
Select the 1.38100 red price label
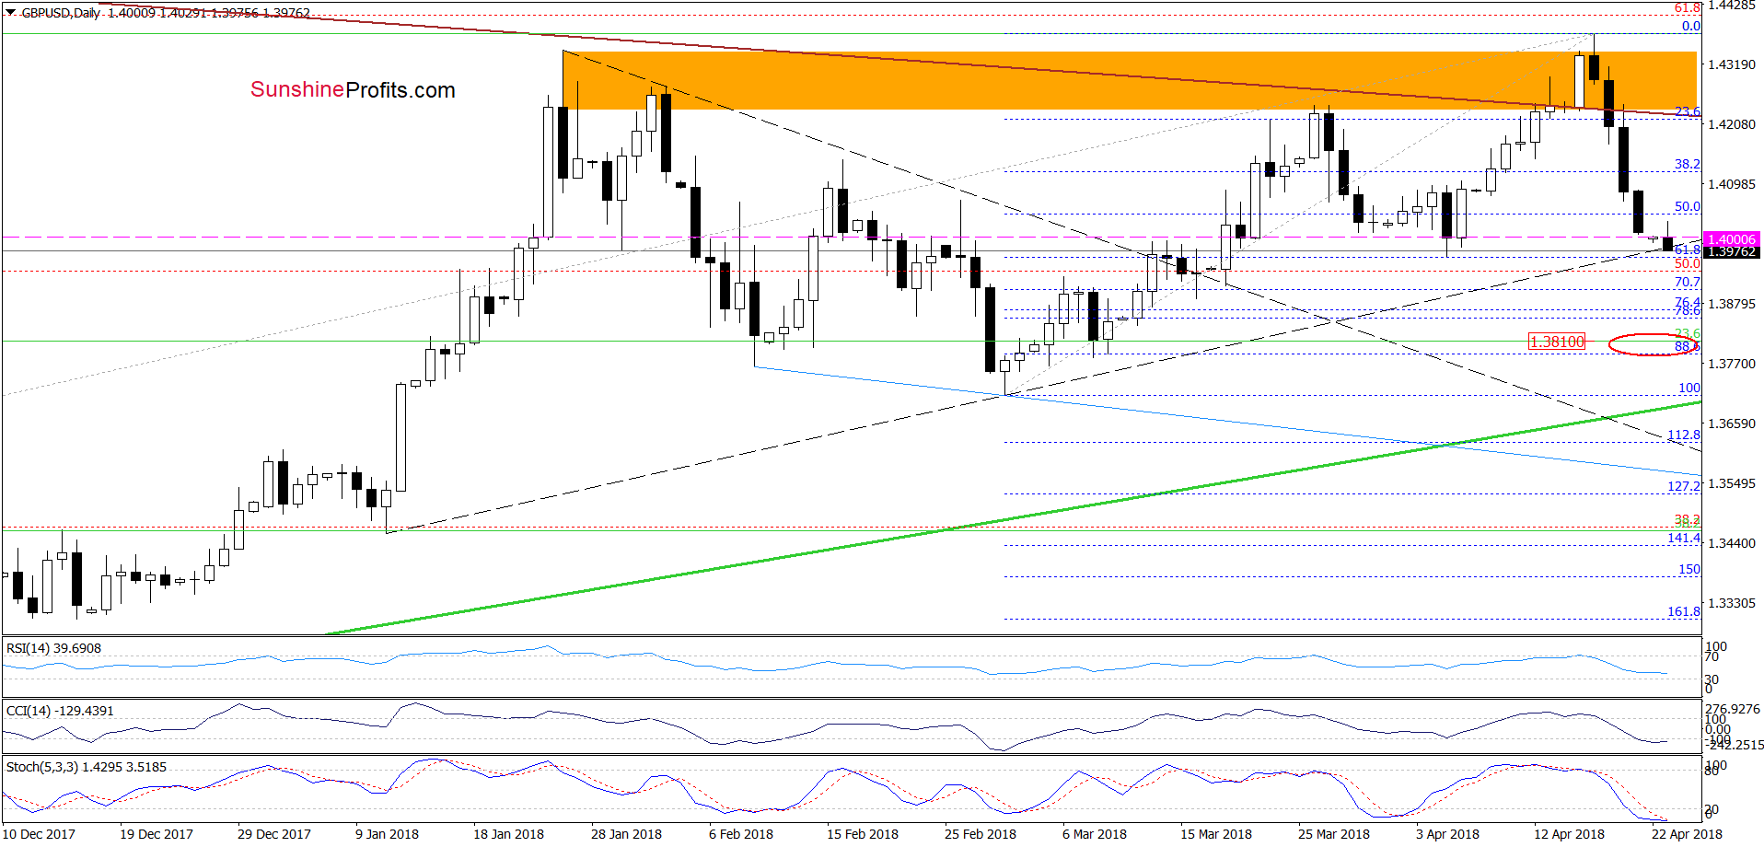tap(1557, 342)
